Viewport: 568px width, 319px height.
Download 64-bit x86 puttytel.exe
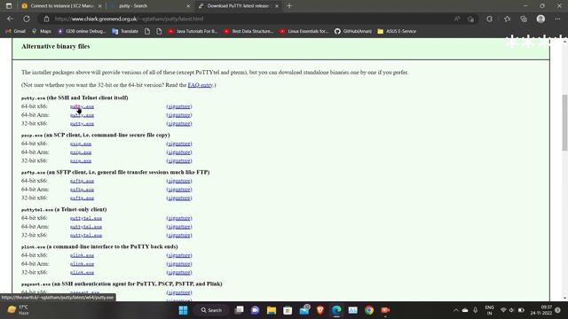(x=86, y=218)
